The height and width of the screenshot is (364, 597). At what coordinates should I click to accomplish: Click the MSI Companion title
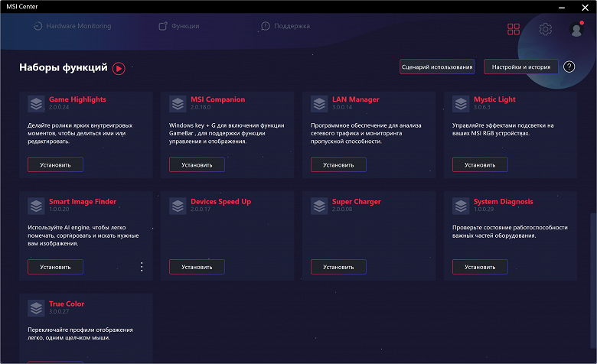[218, 99]
